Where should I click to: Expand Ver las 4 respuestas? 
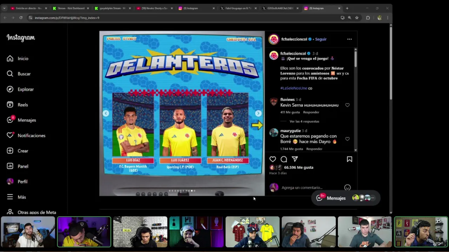304,121
